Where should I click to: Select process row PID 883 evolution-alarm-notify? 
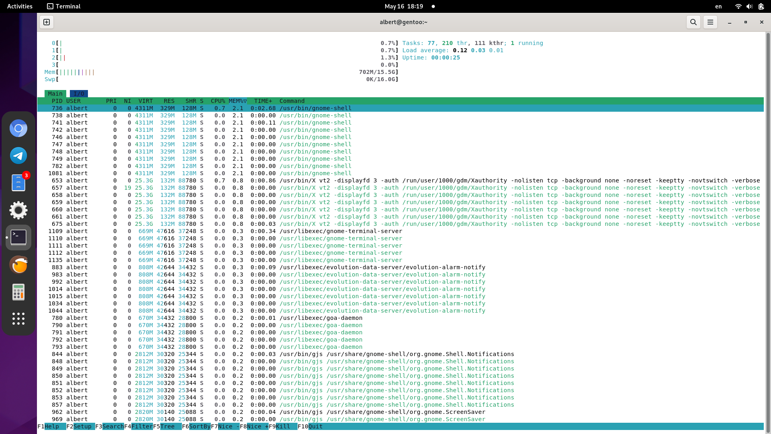(x=400, y=267)
